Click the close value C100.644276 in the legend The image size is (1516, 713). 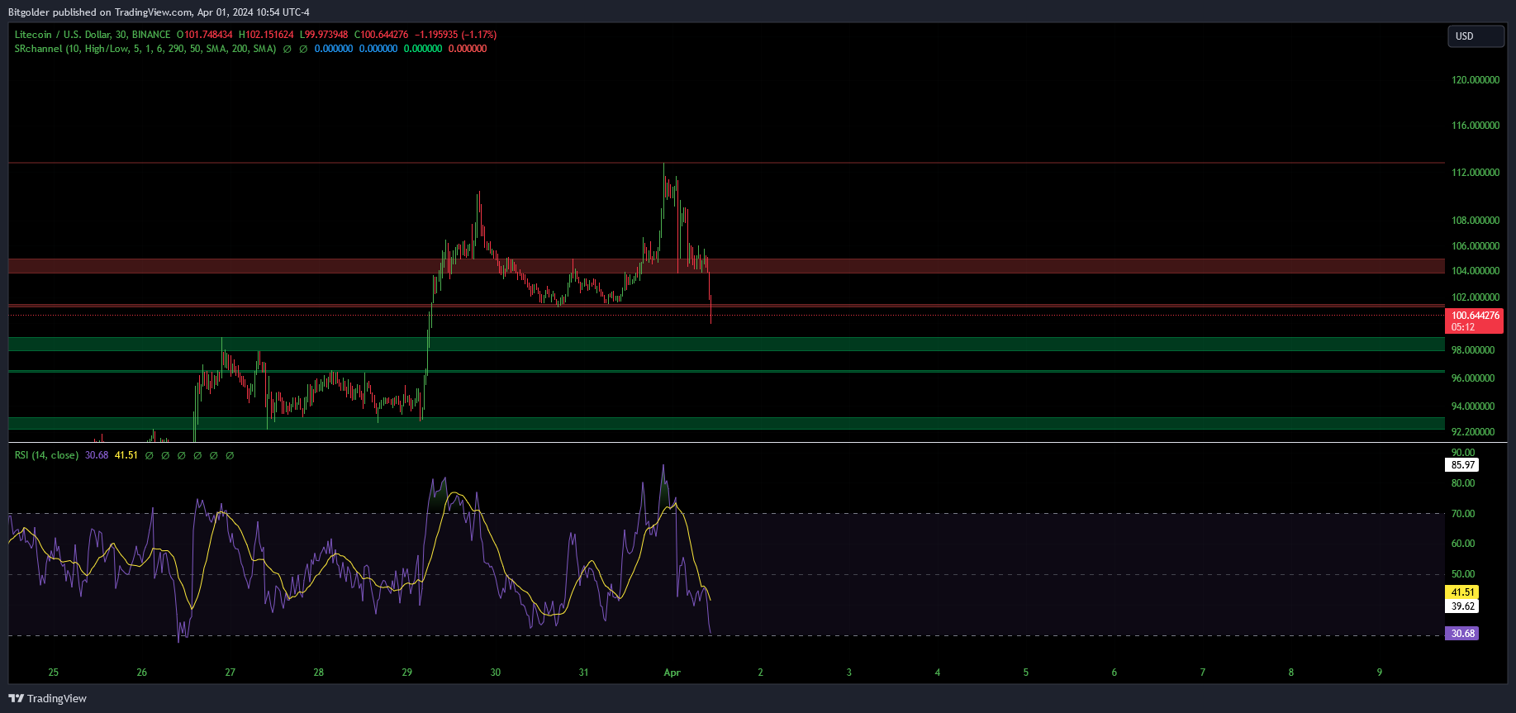tap(381, 35)
